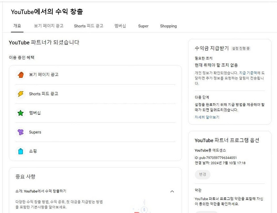Click the YouTube 파트너가 되셨습니다 heading

tap(44, 43)
